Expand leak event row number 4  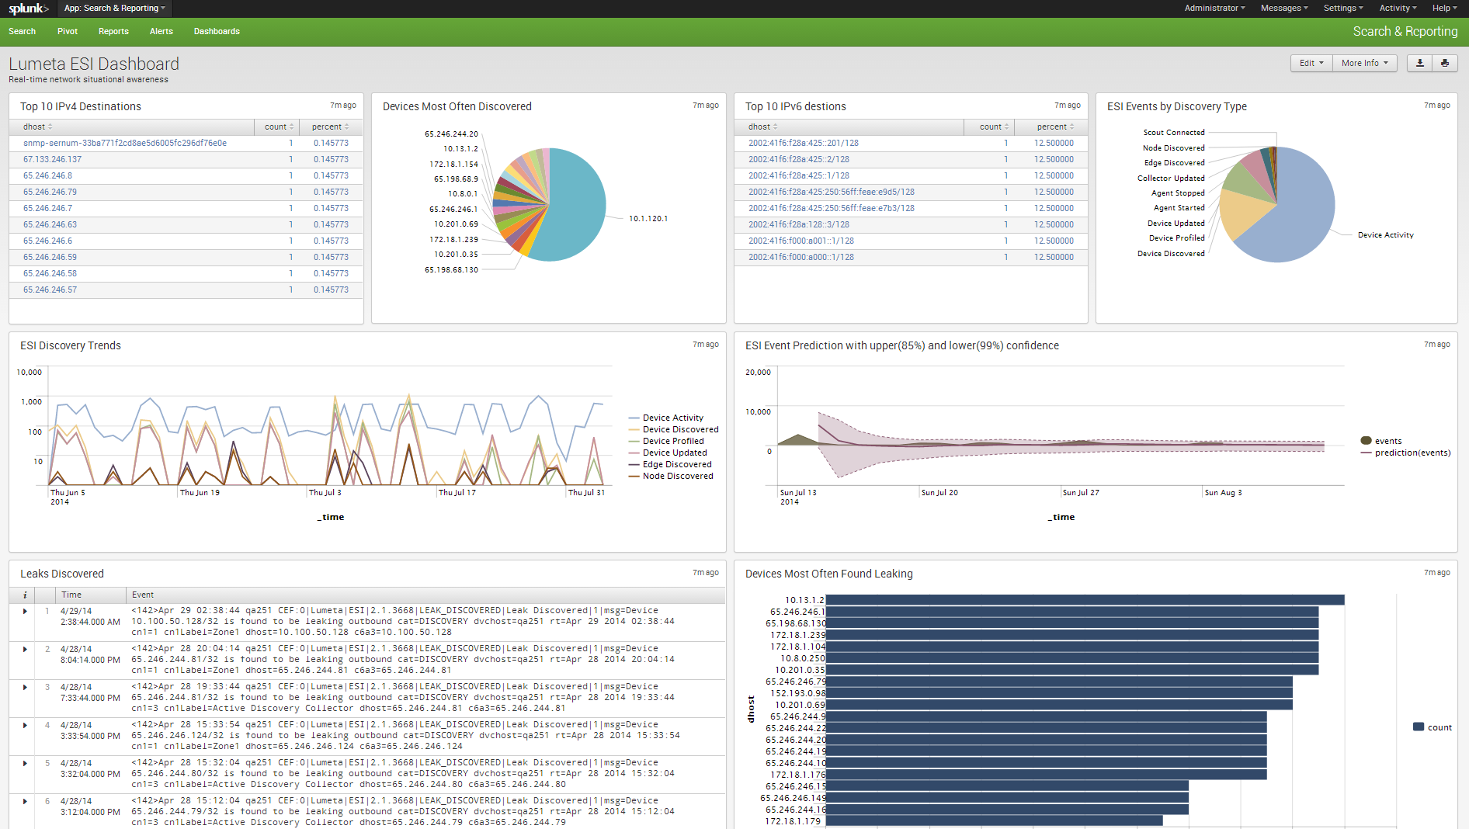click(25, 725)
